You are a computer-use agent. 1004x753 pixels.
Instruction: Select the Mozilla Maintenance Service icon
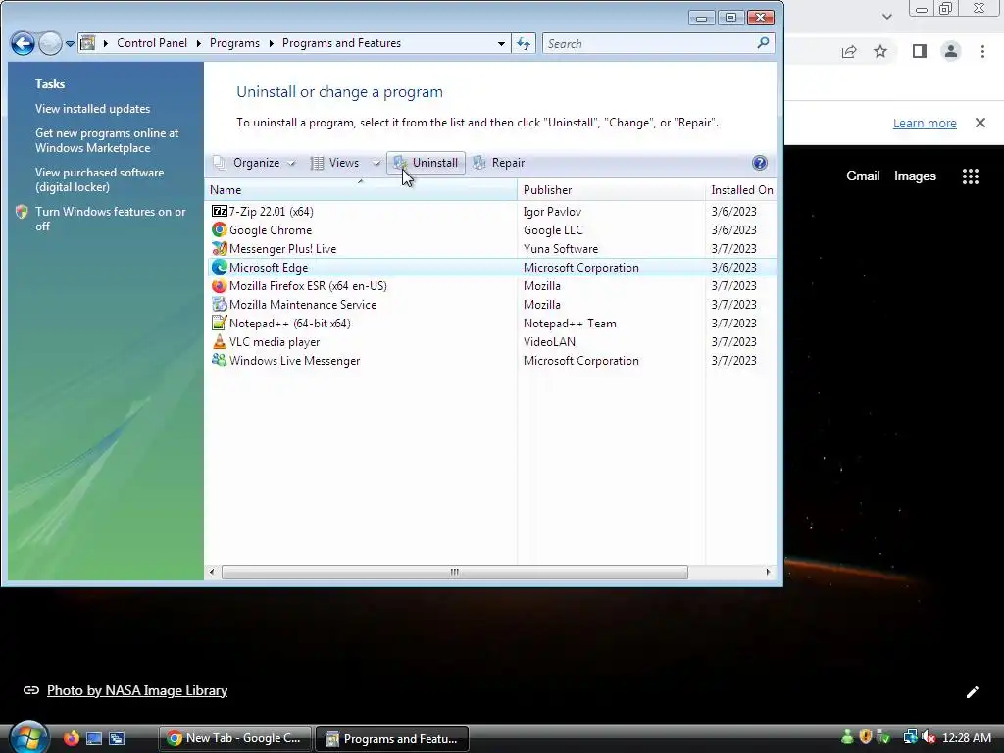[x=220, y=304]
